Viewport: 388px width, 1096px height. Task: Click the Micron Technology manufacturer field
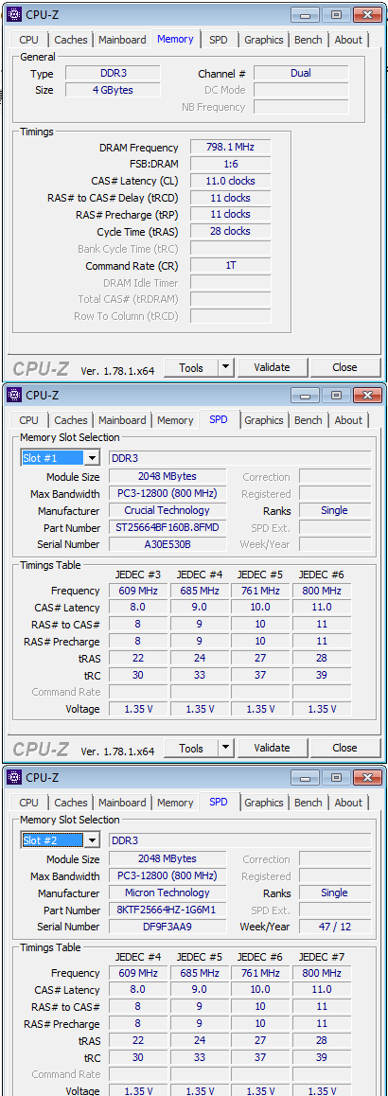[168, 893]
